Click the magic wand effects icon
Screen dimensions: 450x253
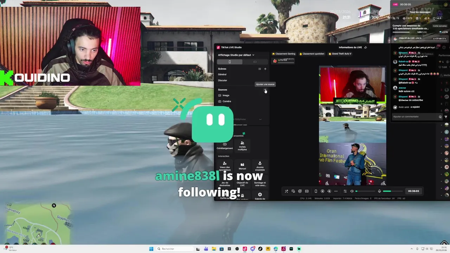pyautogui.click(x=286, y=191)
